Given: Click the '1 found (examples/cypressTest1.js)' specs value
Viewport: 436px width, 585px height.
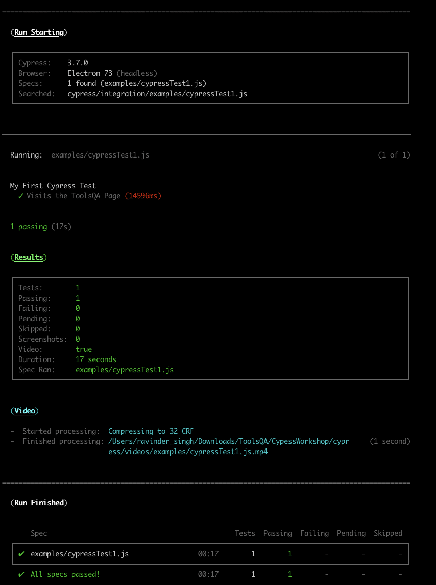Looking at the screenshot, I should [137, 83].
